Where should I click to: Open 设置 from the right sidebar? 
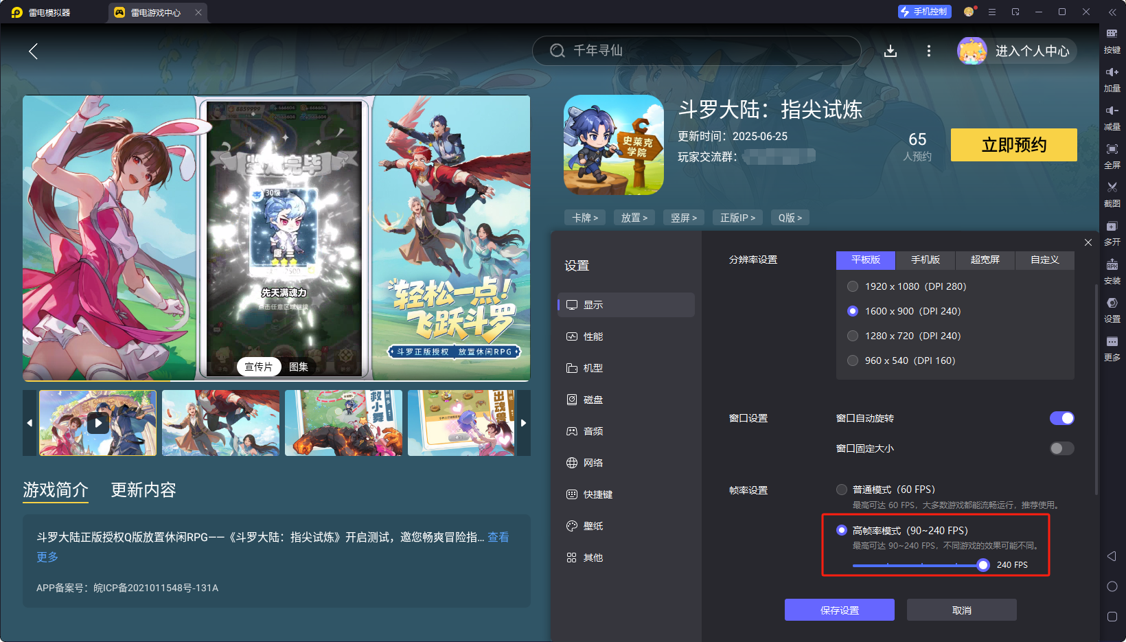[1112, 310]
